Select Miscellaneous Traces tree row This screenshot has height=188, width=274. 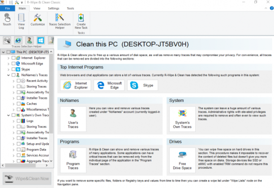(33, 109)
